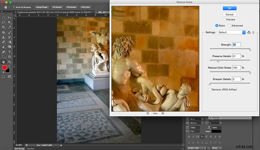Enable Remove JPEG Artifact checkbox
This screenshot has width=260, height=150.
[x=210, y=90]
